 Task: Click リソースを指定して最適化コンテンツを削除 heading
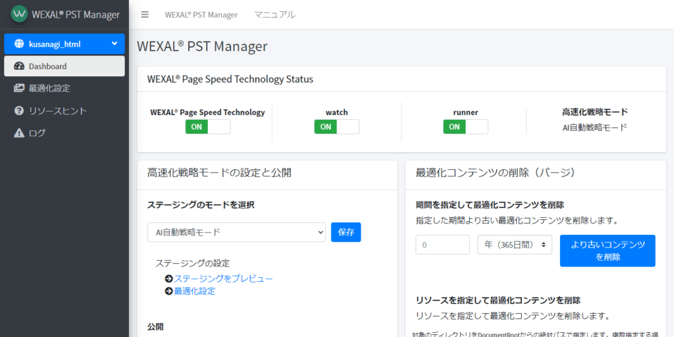(x=498, y=300)
